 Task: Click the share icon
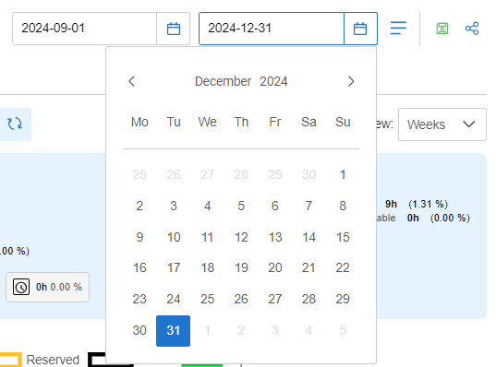coord(472,29)
